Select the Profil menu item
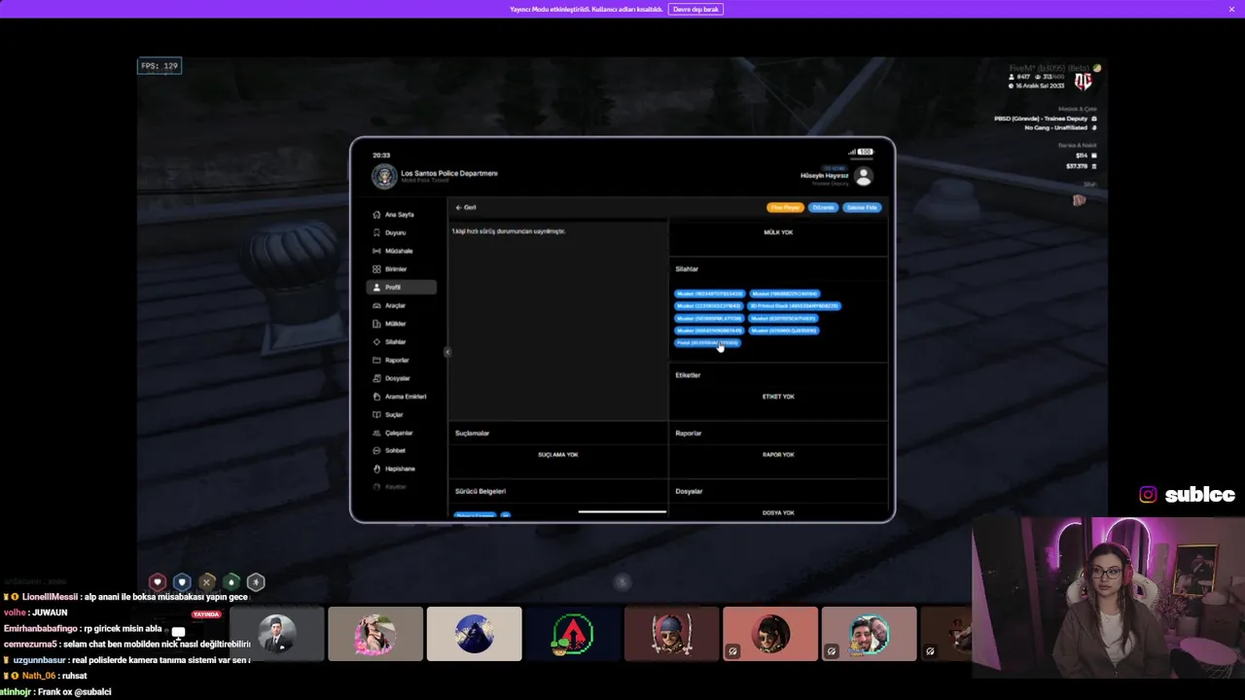The image size is (1245, 700). 402,287
